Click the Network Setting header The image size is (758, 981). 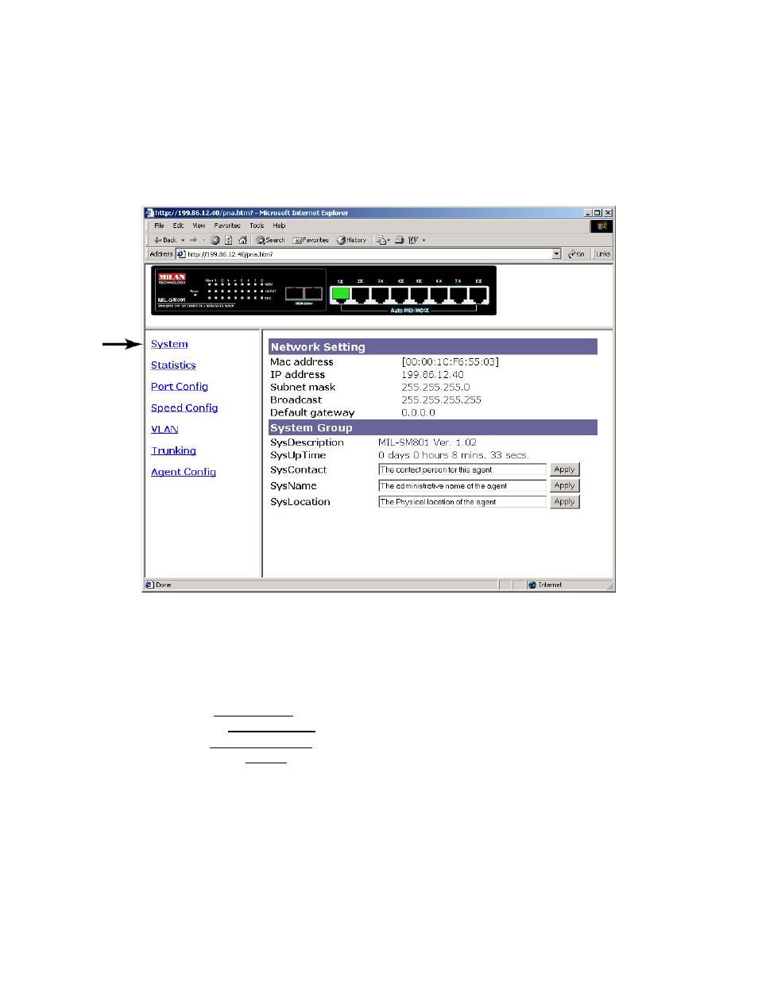(432, 347)
